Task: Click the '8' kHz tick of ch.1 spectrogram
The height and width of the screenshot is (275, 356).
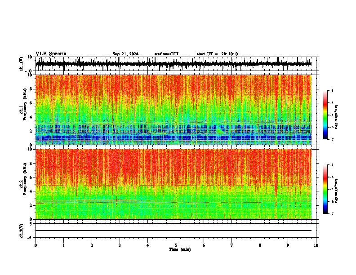Action: click(x=31, y=89)
